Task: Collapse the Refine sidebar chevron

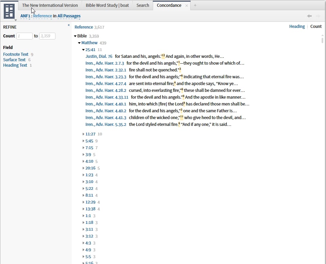Action: coord(69,25)
